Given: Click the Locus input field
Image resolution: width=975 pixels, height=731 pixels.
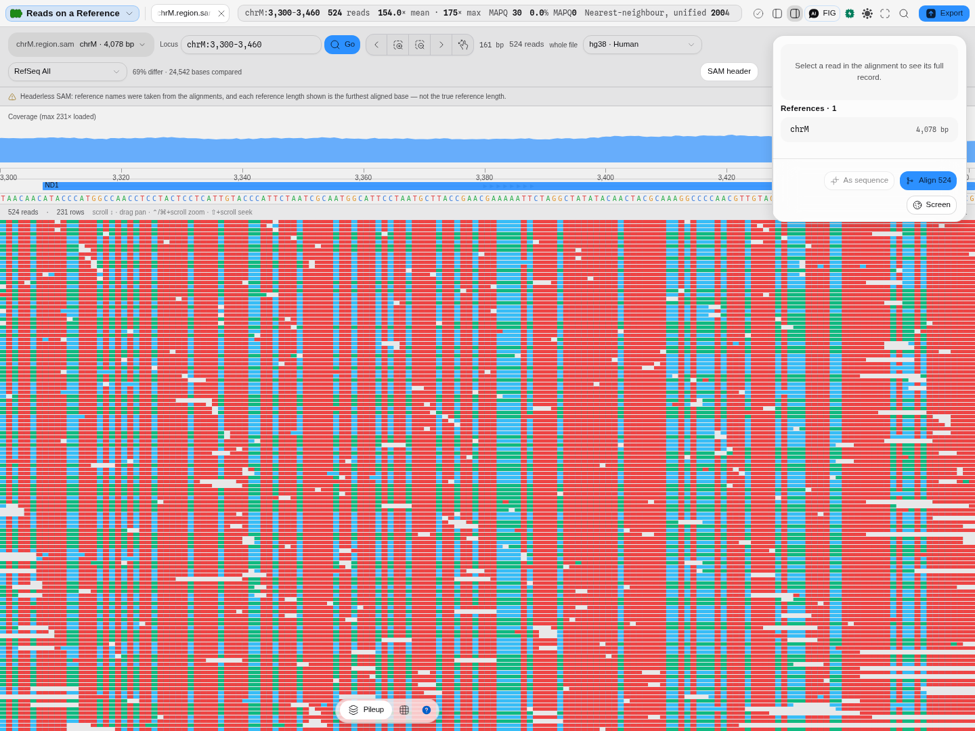Looking at the screenshot, I should [x=251, y=45].
